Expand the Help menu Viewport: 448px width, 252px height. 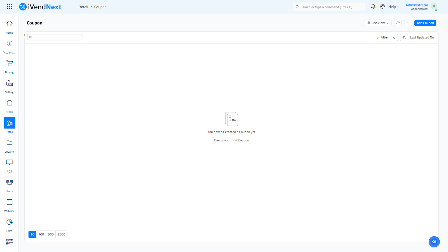point(393,7)
